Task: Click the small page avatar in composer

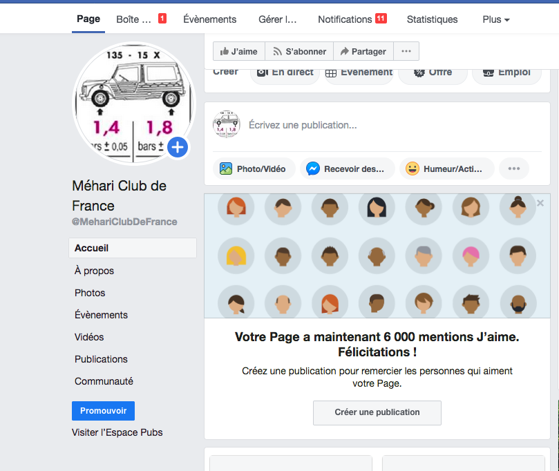Action: point(227,124)
